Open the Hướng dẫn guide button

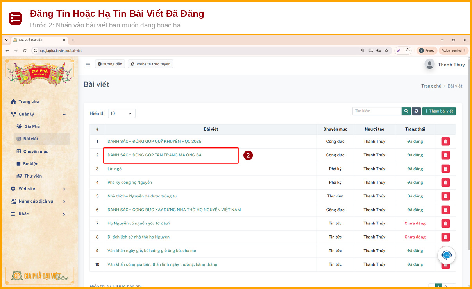pos(110,64)
